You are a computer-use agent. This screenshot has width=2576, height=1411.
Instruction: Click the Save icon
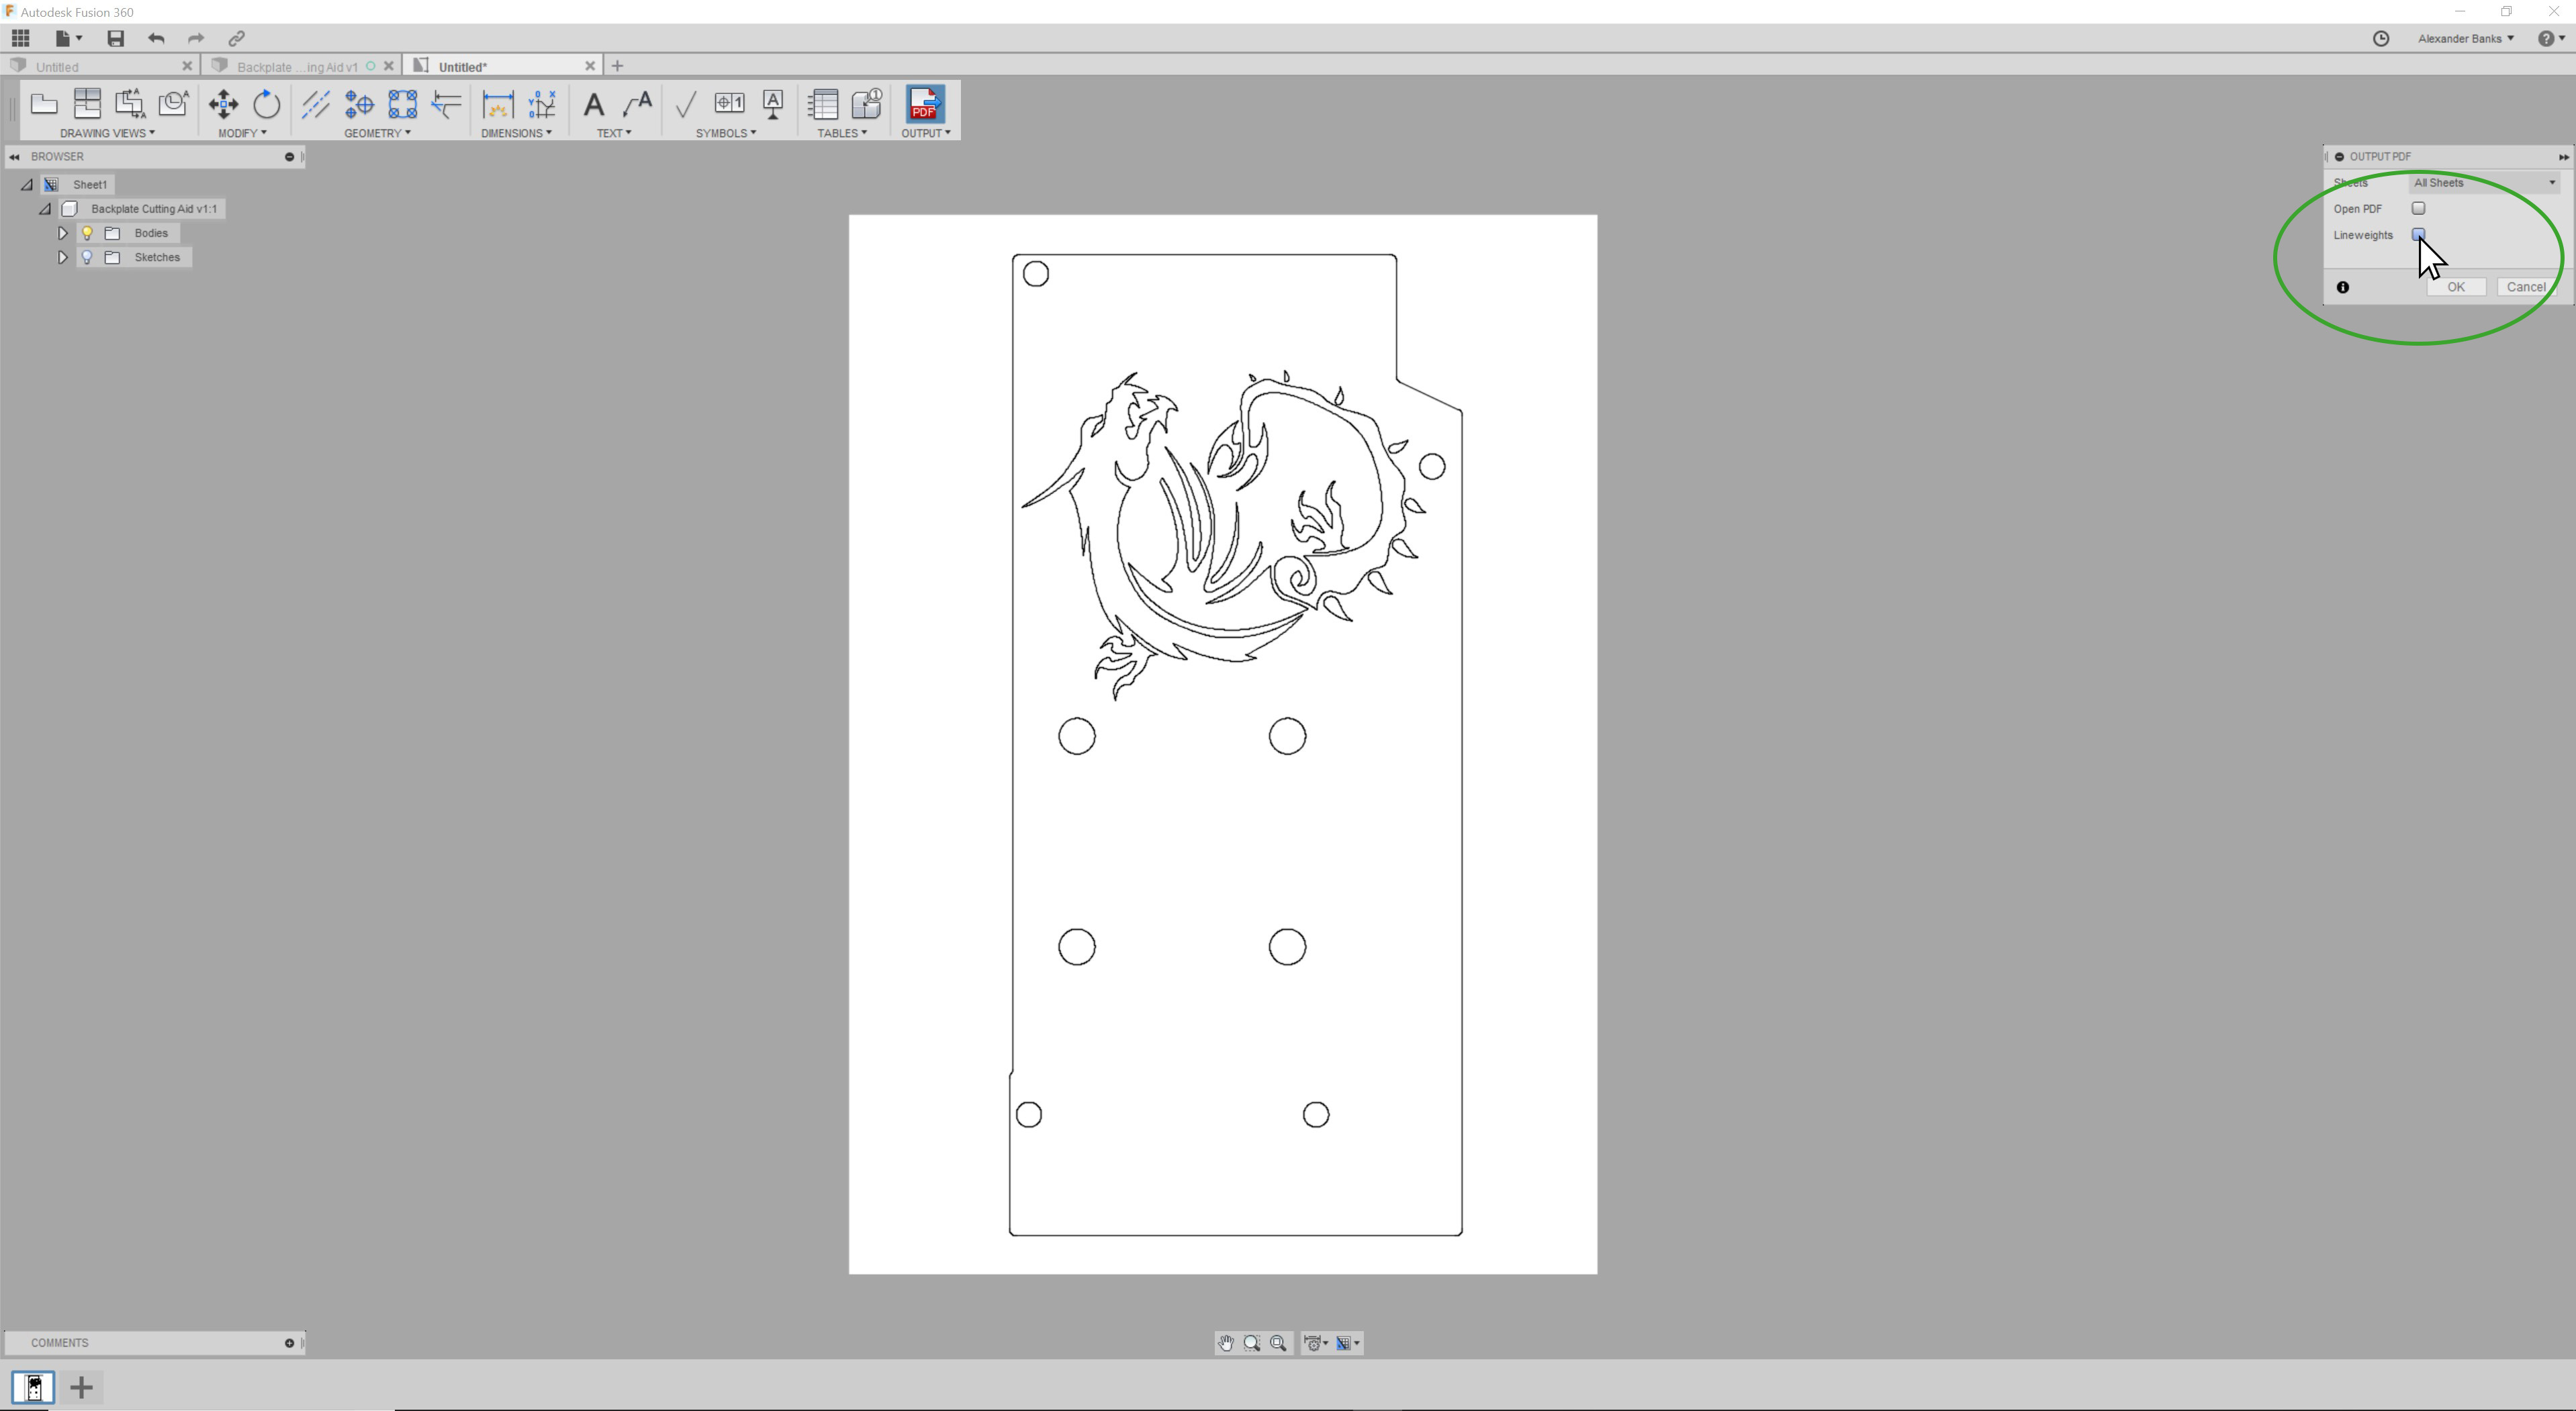click(x=116, y=38)
